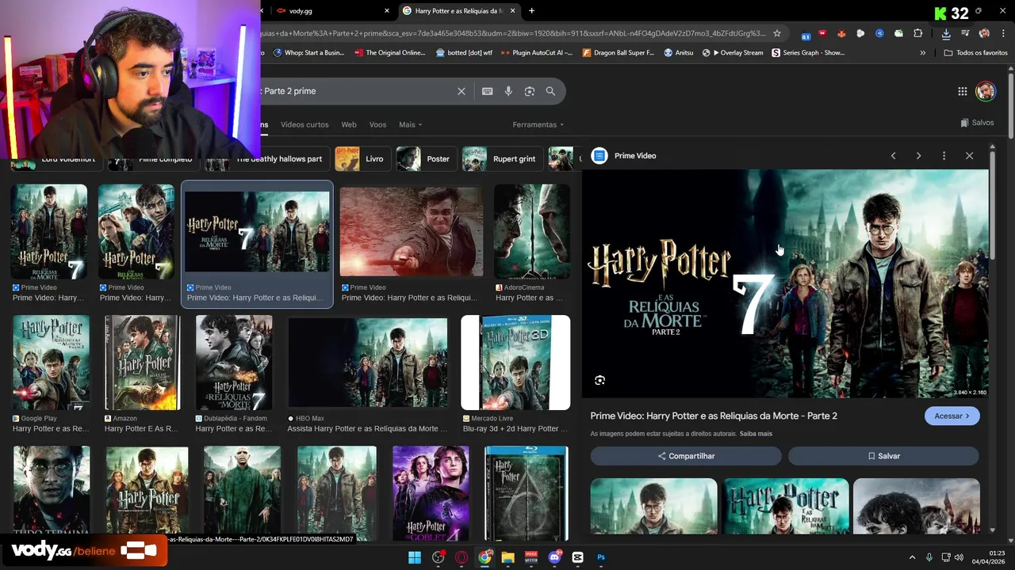Launch Opera from the taskbar
This screenshot has height=570, width=1015.
462,557
